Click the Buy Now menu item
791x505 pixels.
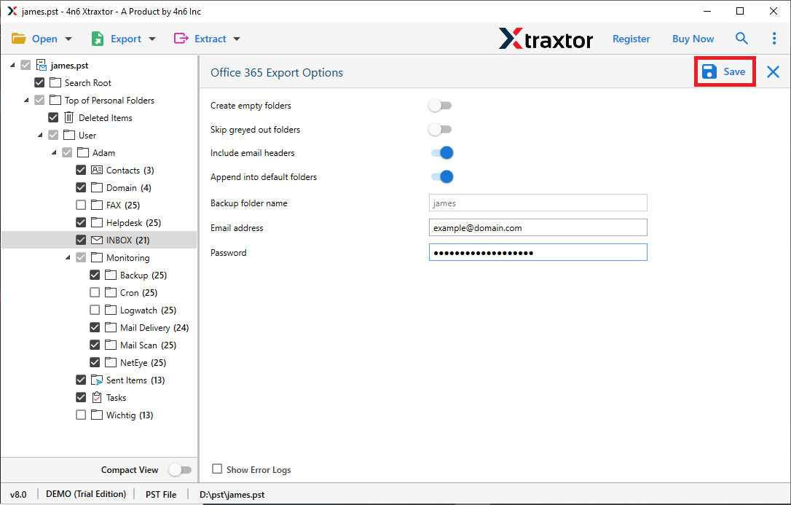[693, 38]
